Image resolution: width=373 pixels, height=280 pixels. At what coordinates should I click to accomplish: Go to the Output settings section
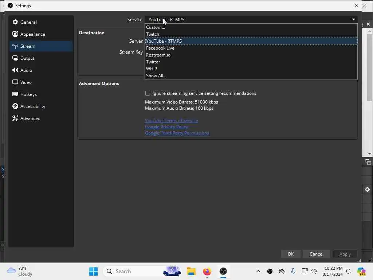41,58
